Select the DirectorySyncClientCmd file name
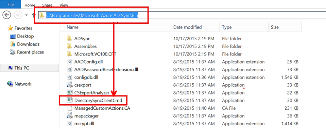This screenshot has height=128, width=326. (98, 101)
